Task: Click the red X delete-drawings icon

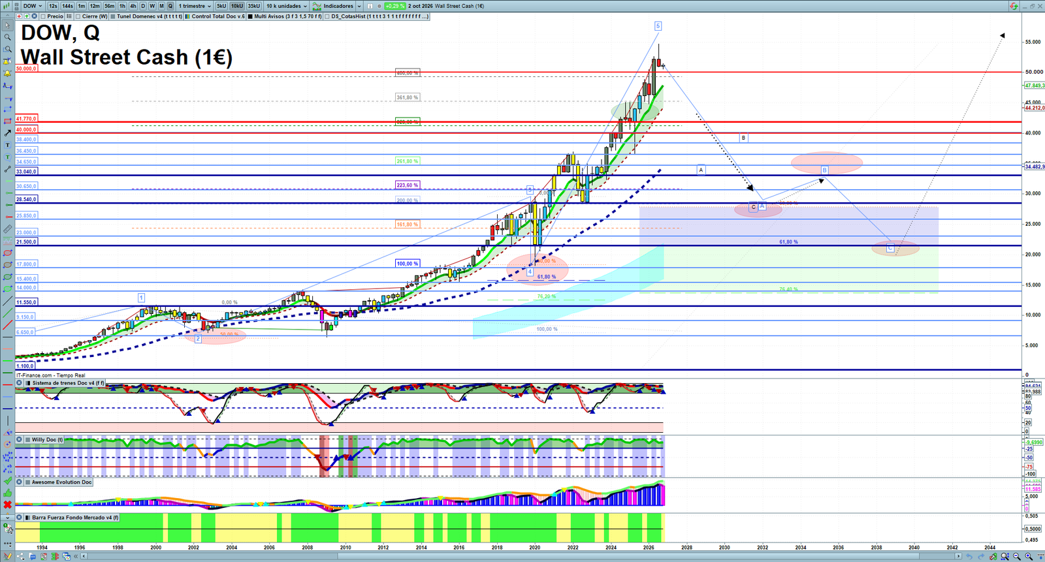Action: click(7, 505)
